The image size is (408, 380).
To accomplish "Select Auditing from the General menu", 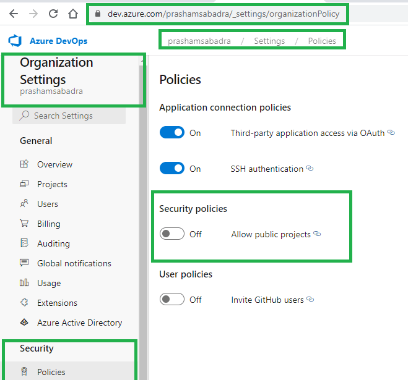I will click(x=53, y=243).
